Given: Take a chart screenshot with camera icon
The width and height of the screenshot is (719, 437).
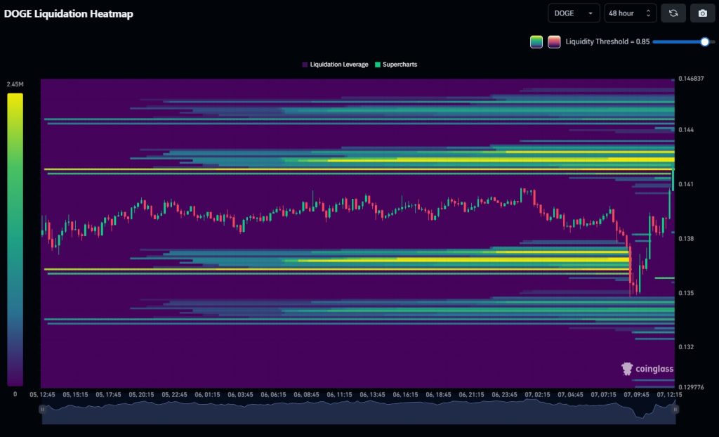Looking at the screenshot, I should [702, 13].
